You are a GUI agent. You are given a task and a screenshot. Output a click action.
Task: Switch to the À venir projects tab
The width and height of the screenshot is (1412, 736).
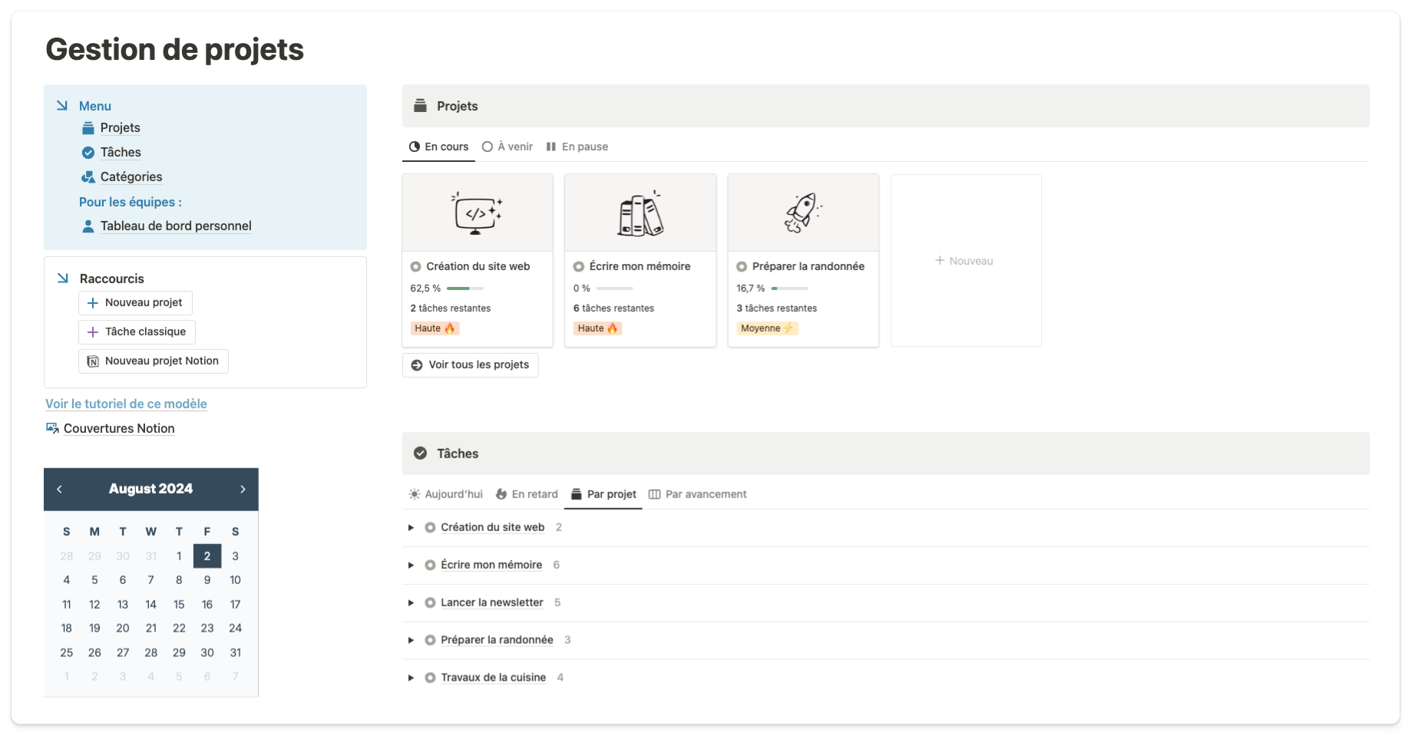(508, 147)
